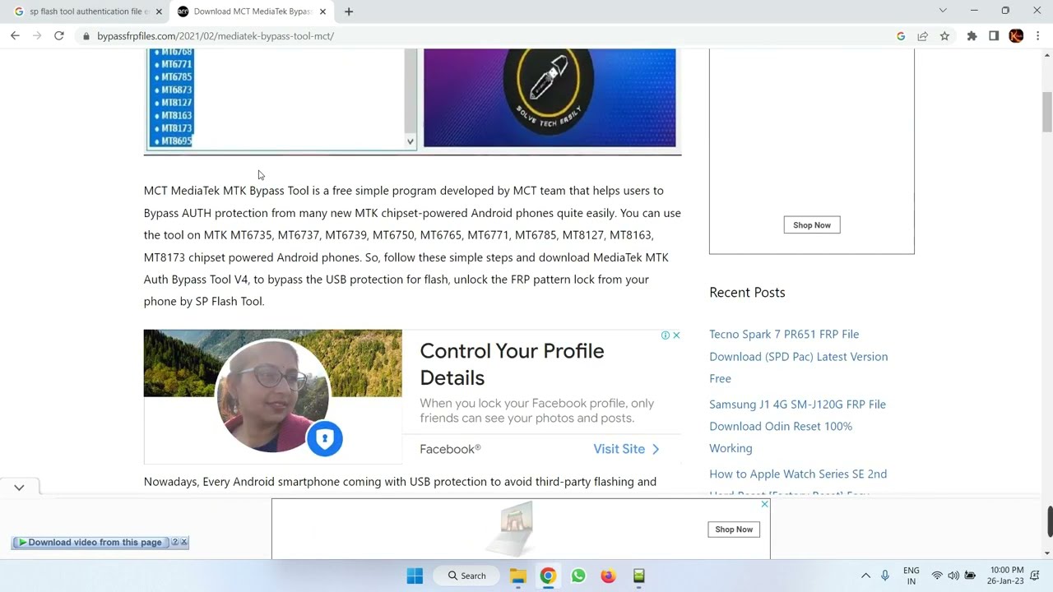
Task: Open help on download video bar
Action: 174,543
